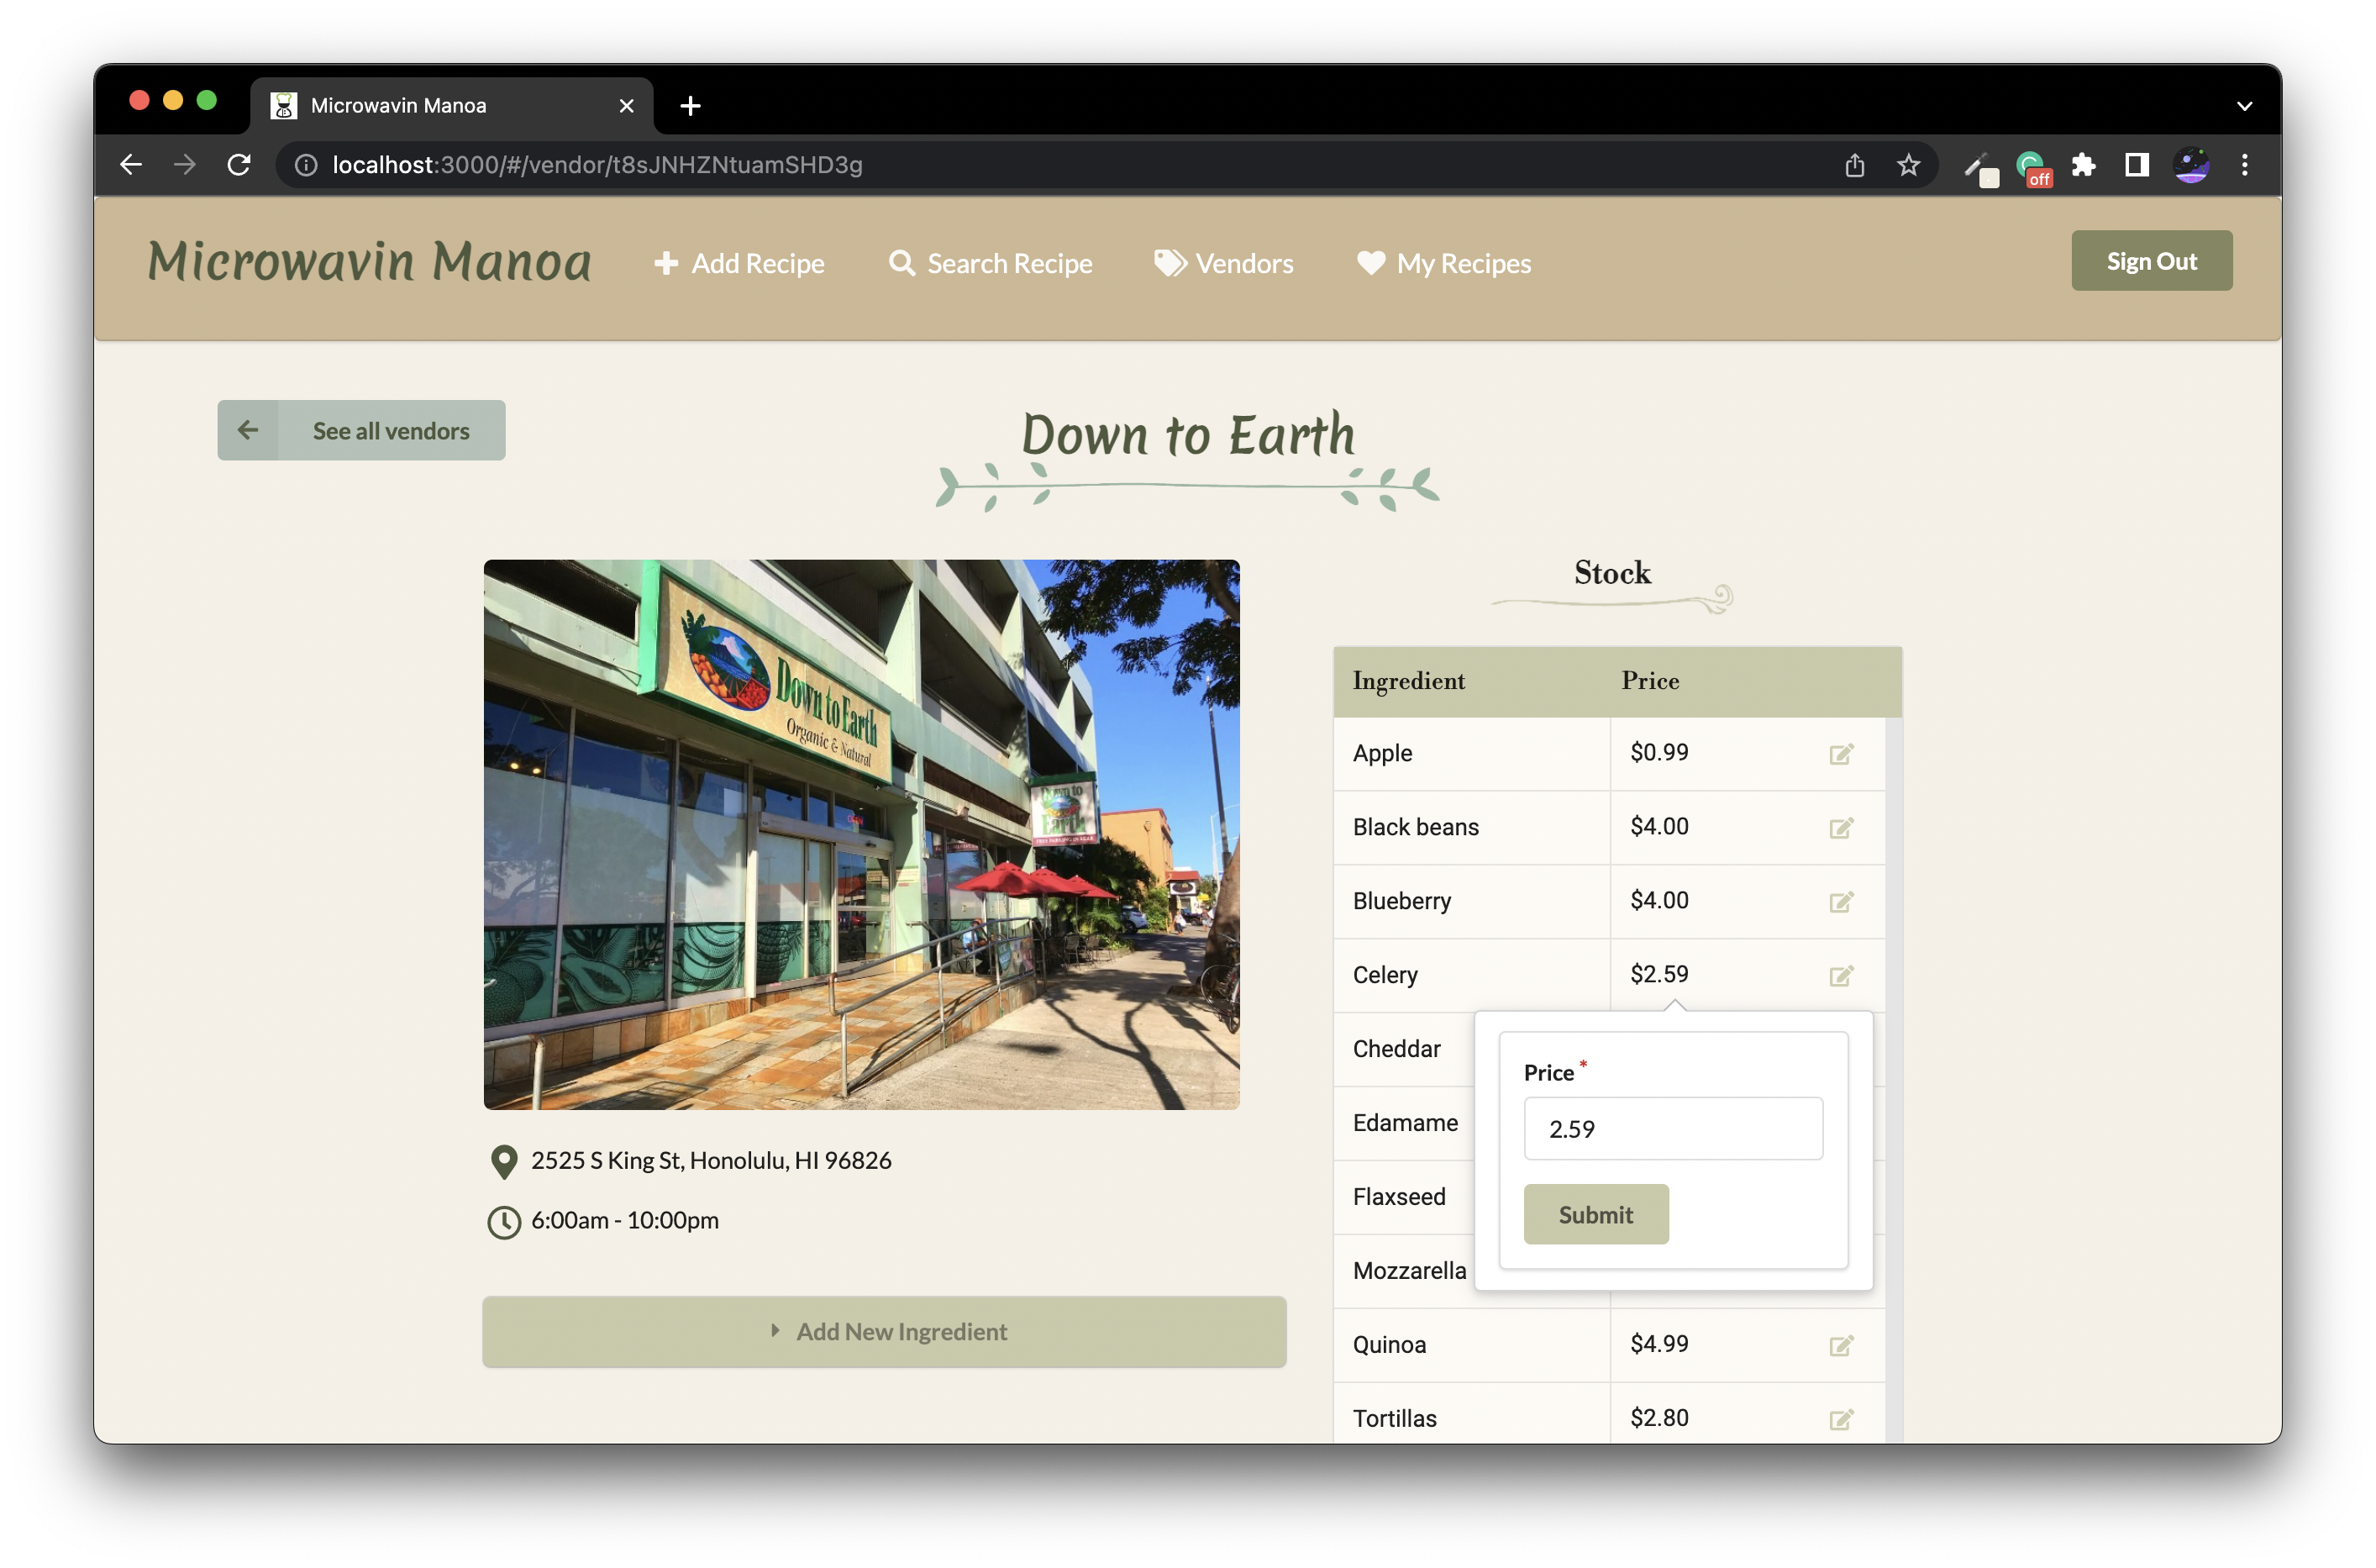The height and width of the screenshot is (1568, 2376).
Task: Select the Blueberry ingredient cell
Action: pos(1472,902)
